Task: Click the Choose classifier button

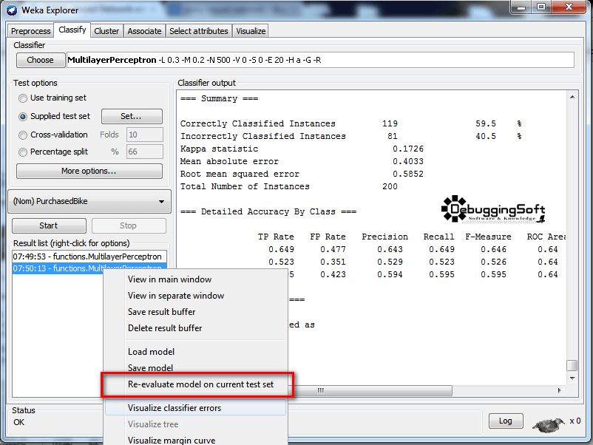Action: 41,60
